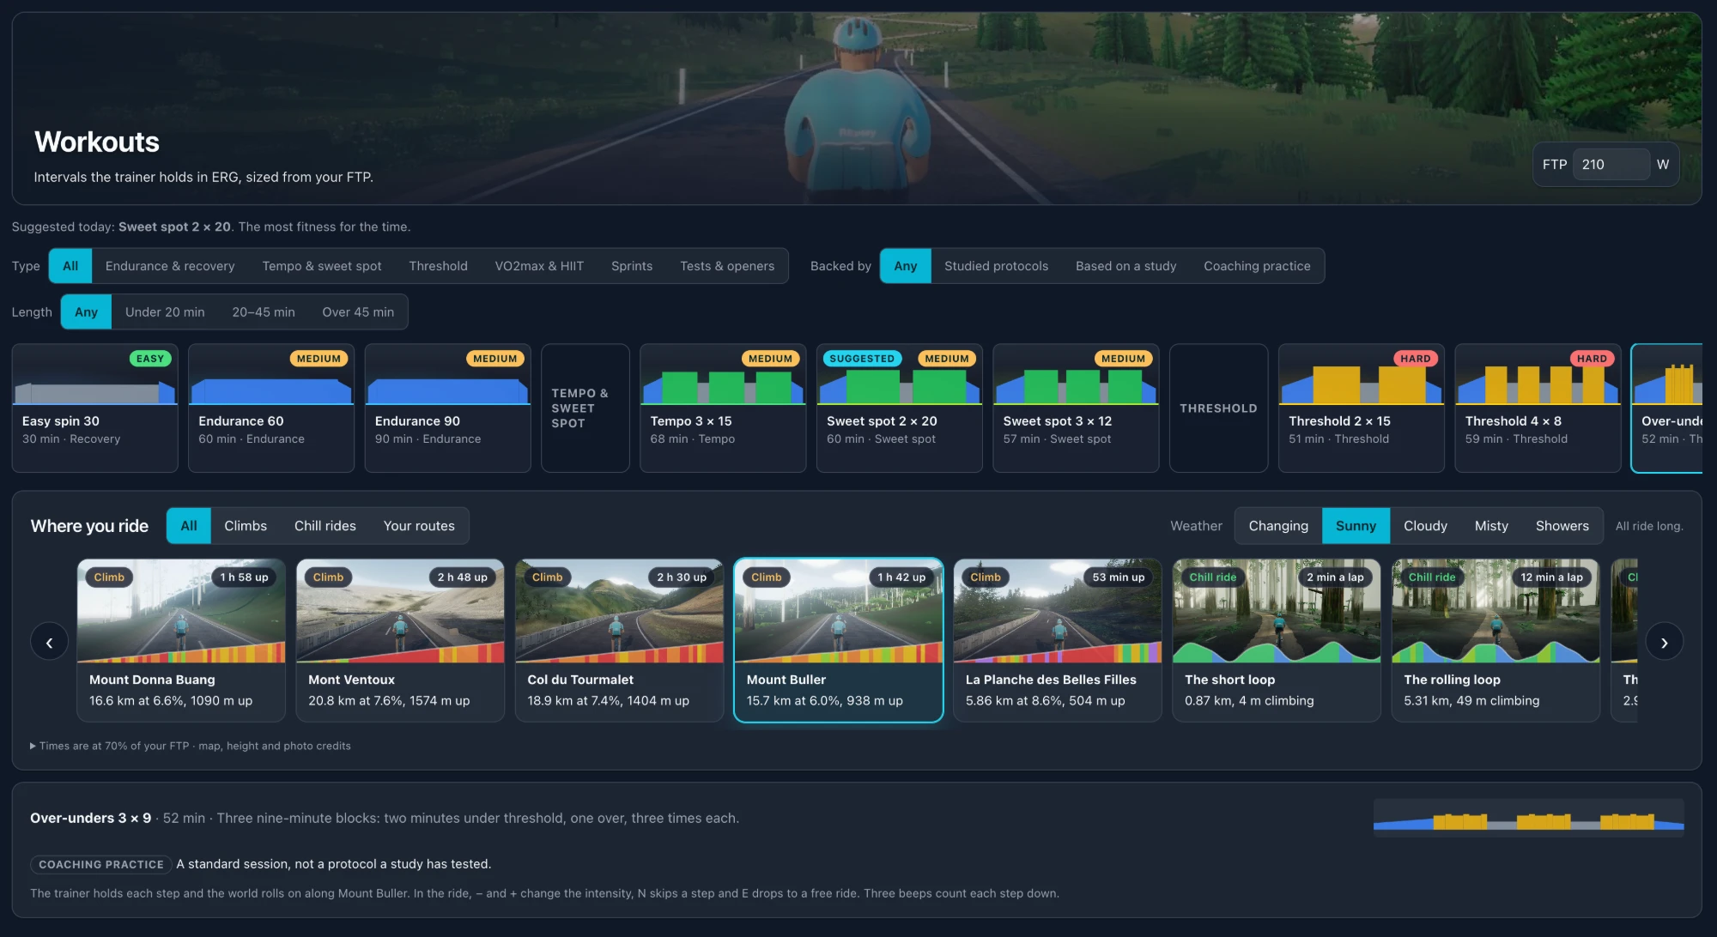
Task: Go to previous routes with left arrow
Action: tap(49, 642)
